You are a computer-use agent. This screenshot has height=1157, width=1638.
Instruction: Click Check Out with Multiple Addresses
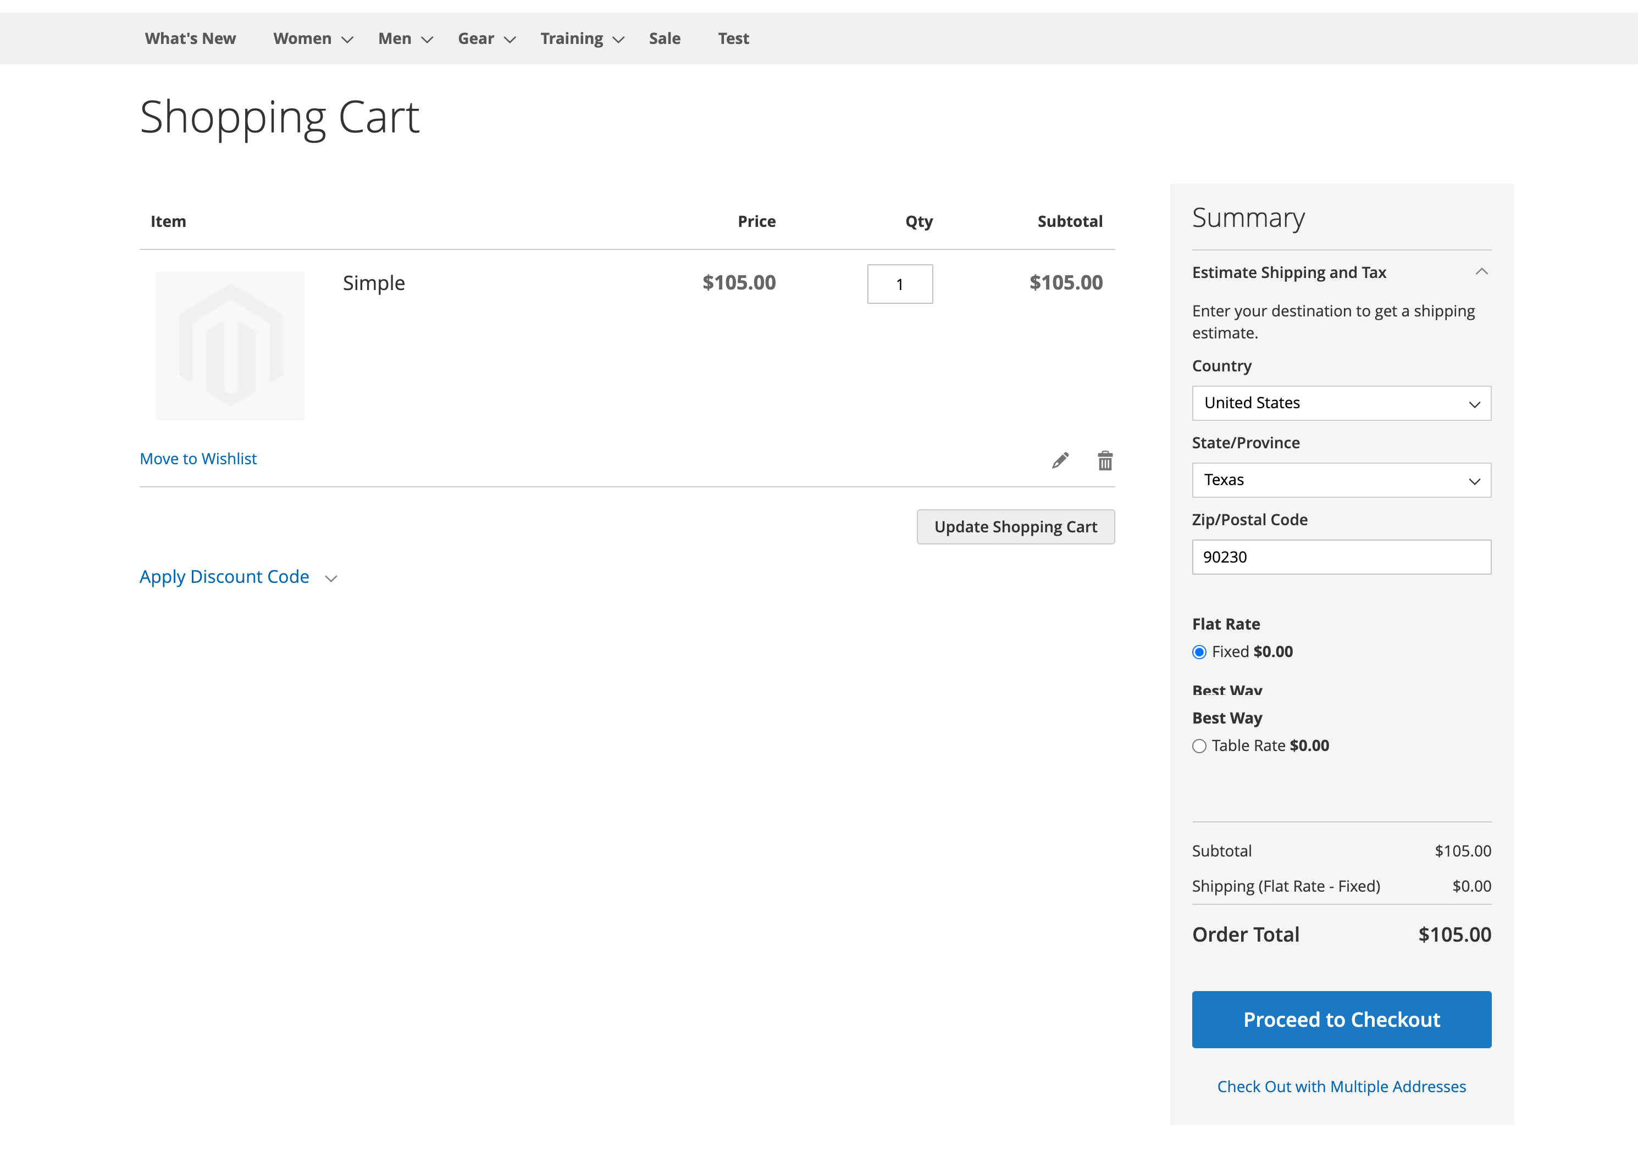coord(1341,1087)
